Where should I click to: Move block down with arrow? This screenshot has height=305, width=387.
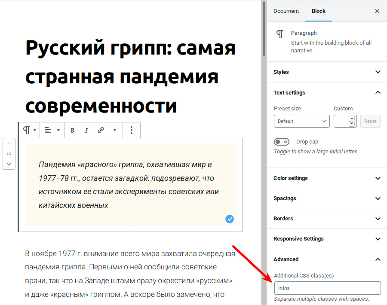[9, 164]
